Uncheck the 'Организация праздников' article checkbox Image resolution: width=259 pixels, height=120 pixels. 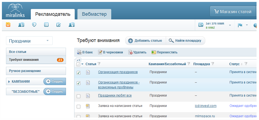(79, 73)
